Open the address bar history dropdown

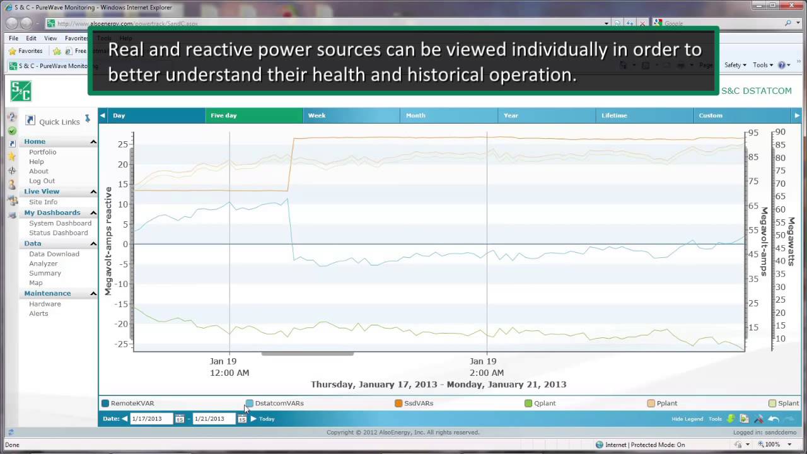coord(607,23)
